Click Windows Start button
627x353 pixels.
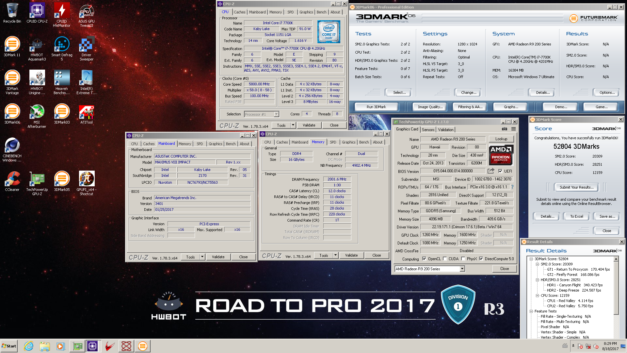point(9,346)
